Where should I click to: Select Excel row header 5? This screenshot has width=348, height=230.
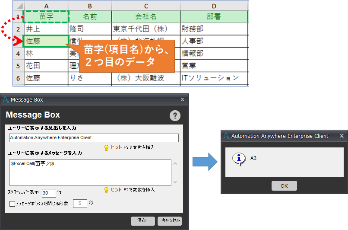pos(18,66)
